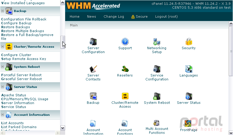Click sidebar horizontal scrollbar right arrow
The height and width of the screenshot is (135, 233).
[x=57, y=133]
